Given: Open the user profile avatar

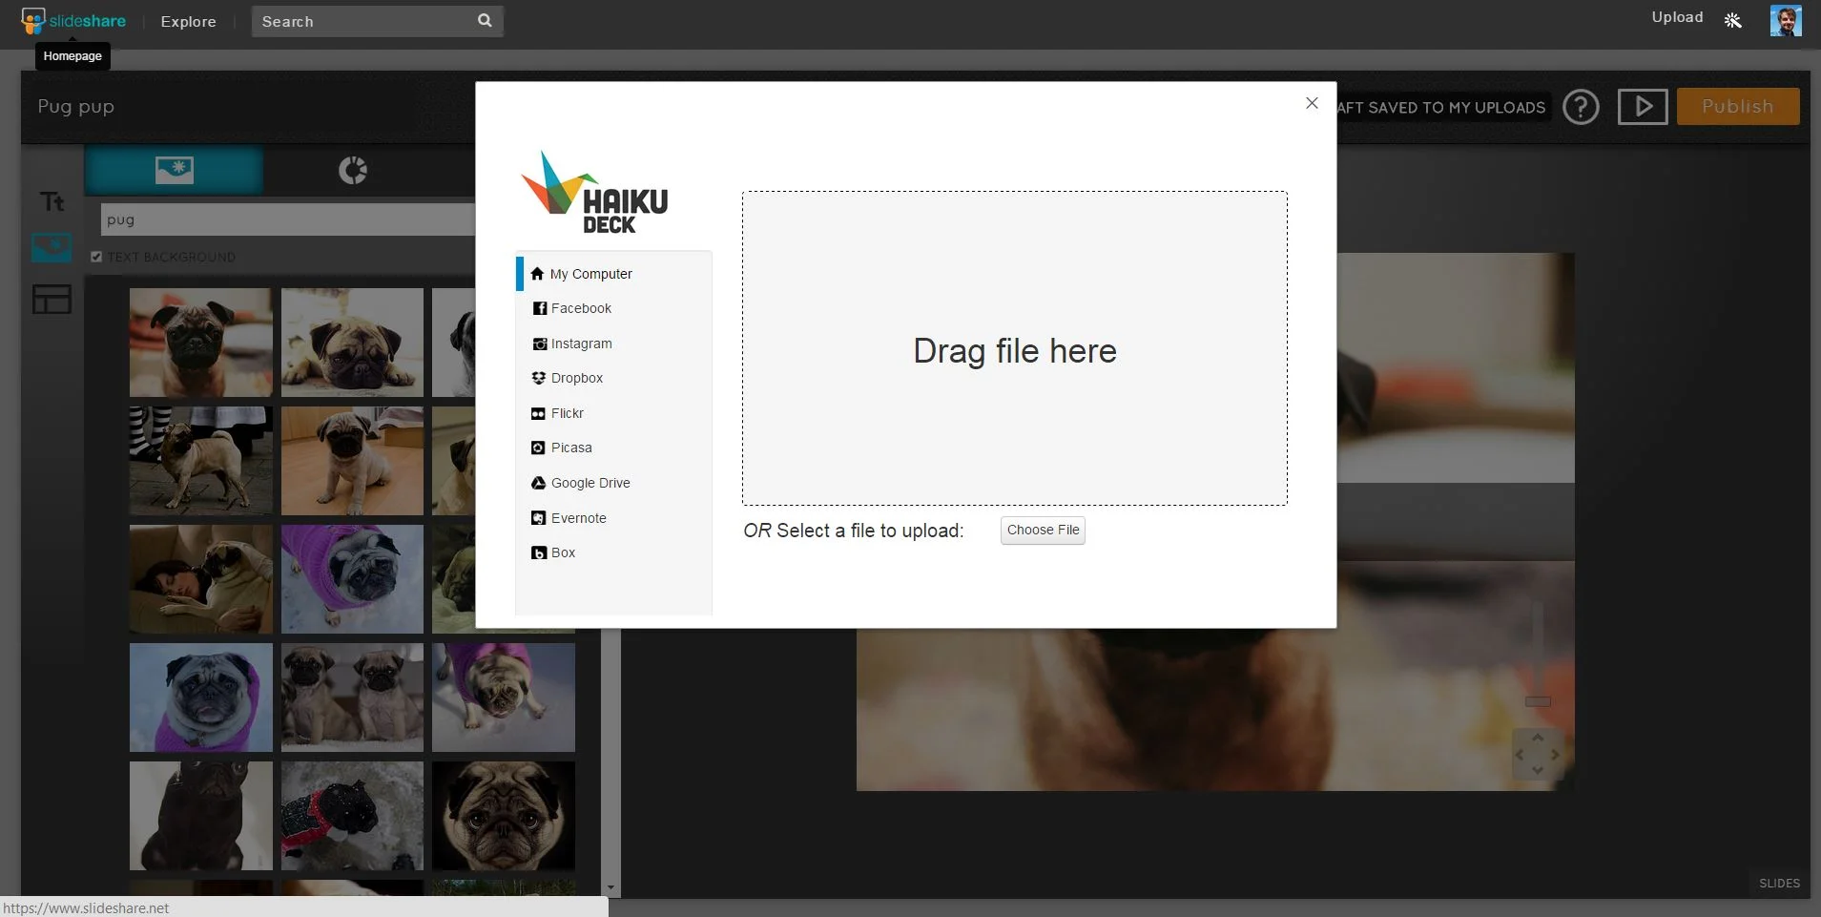Looking at the screenshot, I should 1786,20.
